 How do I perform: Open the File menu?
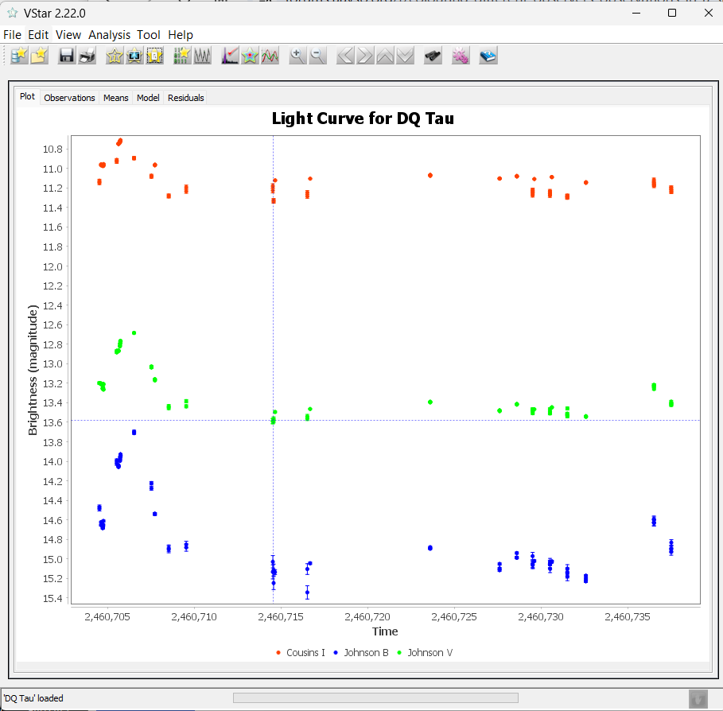12,35
